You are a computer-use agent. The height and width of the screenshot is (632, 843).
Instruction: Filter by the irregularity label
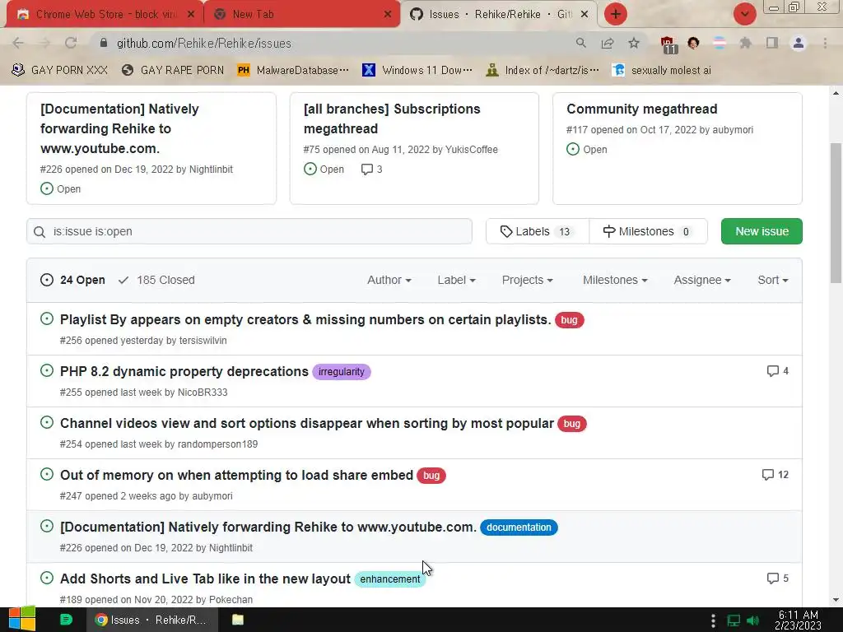click(x=342, y=372)
